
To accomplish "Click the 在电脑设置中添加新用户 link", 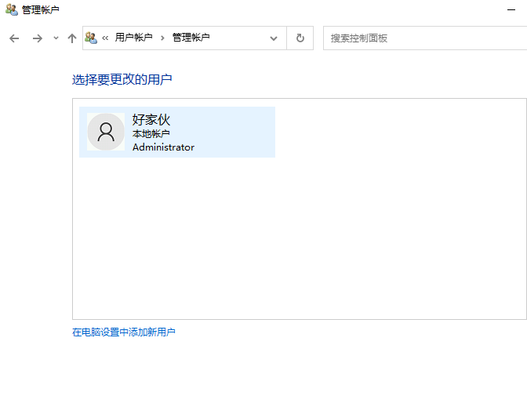I will click(124, 332).
